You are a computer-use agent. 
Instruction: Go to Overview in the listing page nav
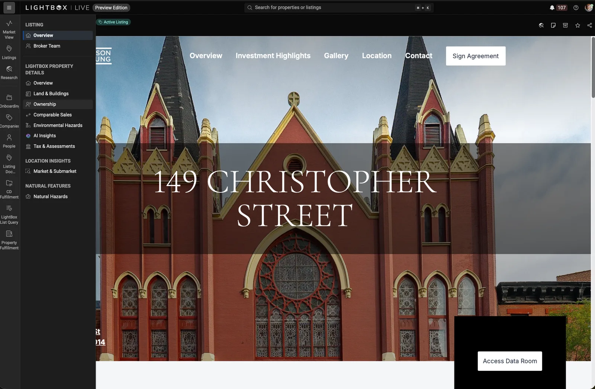coord(206,55)
